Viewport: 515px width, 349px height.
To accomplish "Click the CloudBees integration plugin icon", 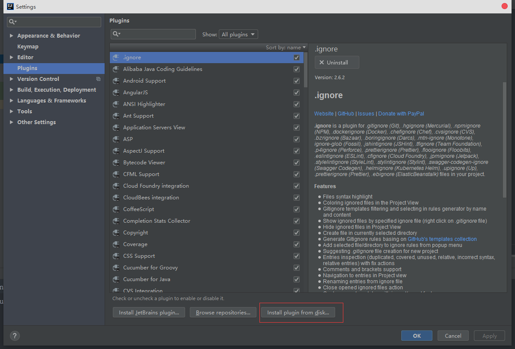I will pos(116,198).
